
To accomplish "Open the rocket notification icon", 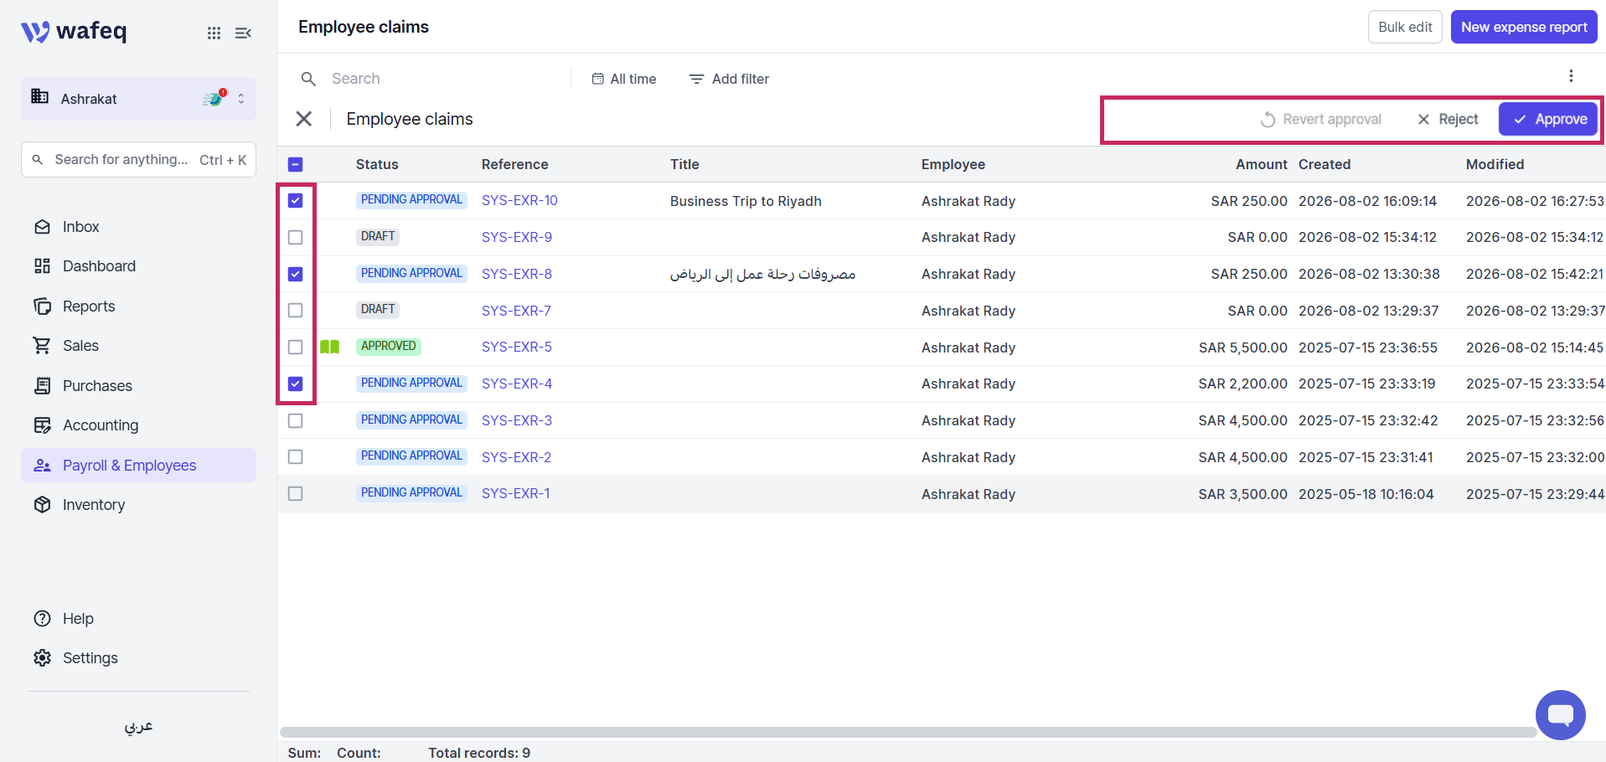I will pos(214,98).
